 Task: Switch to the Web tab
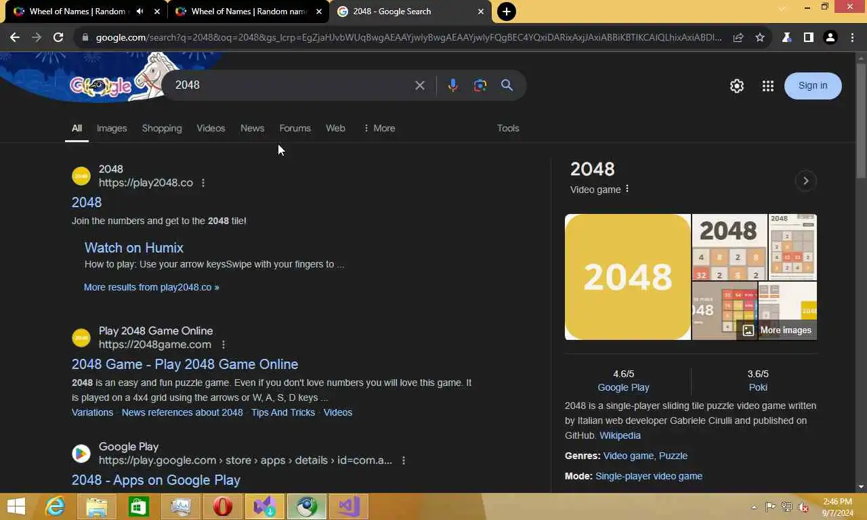click(335, 128)
